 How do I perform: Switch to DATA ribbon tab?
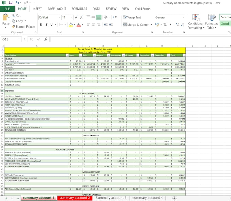click(96, 9)
